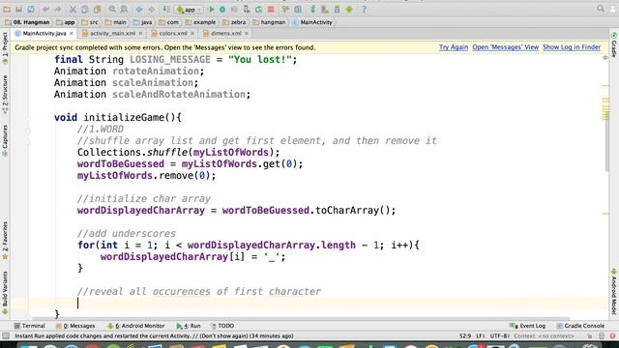This screenshot has height=348, width=619.
Task: Click the SDK Manager icon
Action: (338, 9)
